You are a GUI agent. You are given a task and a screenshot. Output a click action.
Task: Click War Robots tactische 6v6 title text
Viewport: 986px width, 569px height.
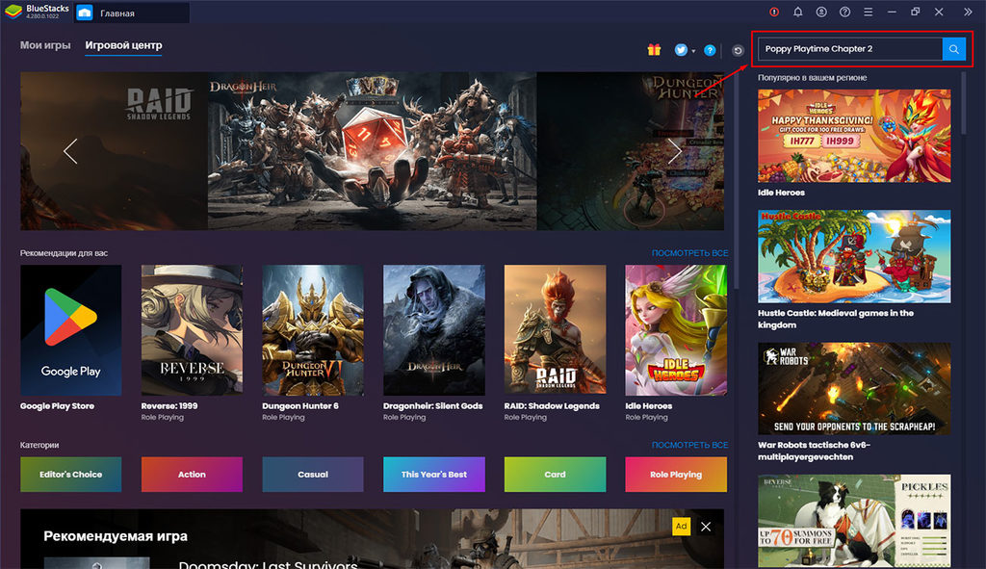[814, 451]
